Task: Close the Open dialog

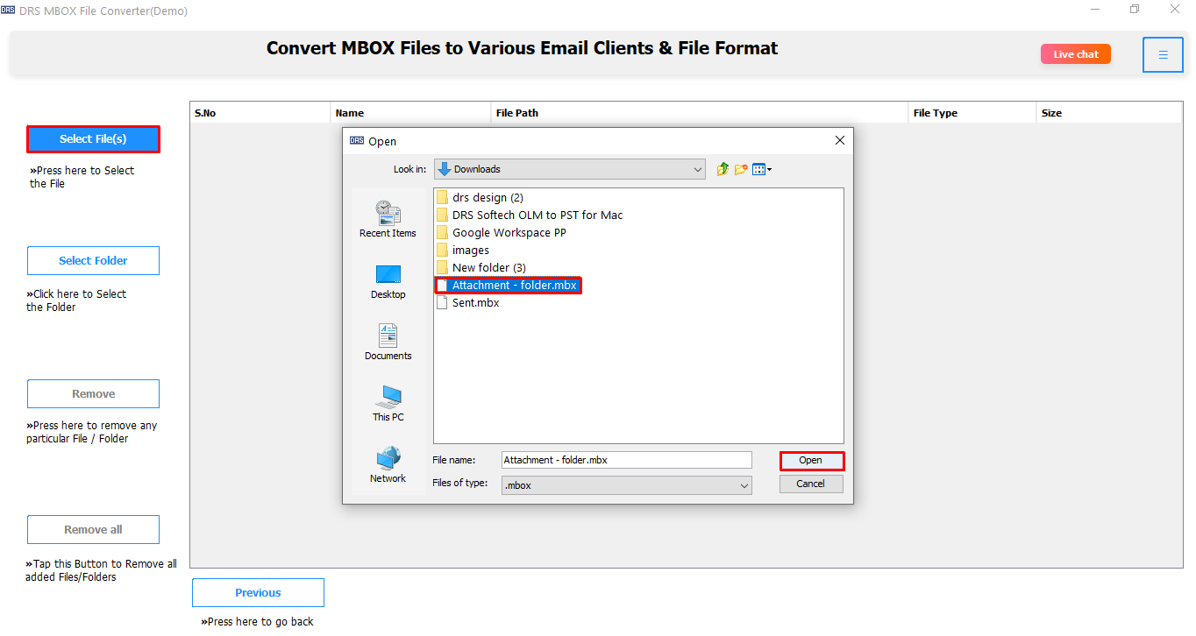Action: click(839, 140)
